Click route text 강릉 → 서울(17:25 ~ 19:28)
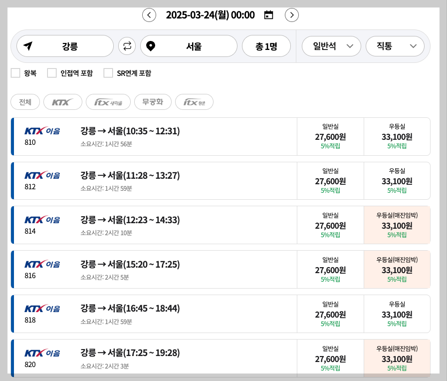Viewport: 447px width, 381px height. [130, 353]
